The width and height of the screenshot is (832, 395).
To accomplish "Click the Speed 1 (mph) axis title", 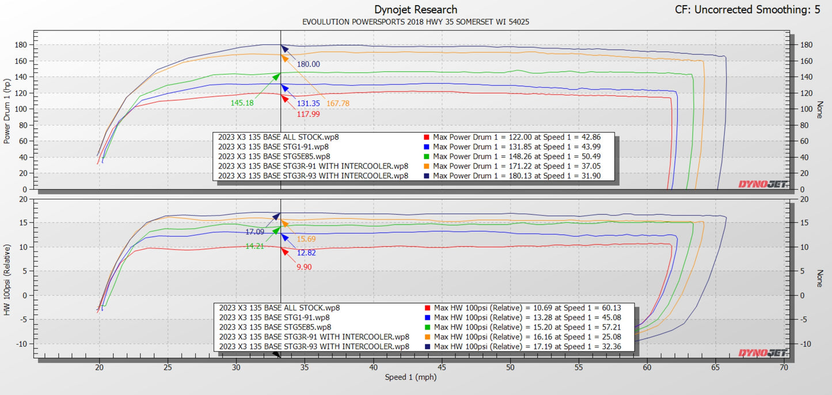I will point(409,378).
